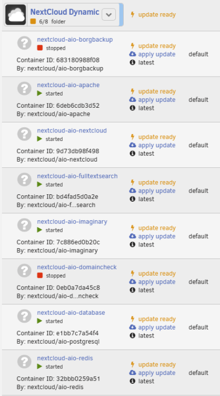This screenshot has height=396, width=220.
Task: Click the lightning update icon for nextcloud-aio-fulltextsearch
Action: pyautogui.click(x=133, y=182)
